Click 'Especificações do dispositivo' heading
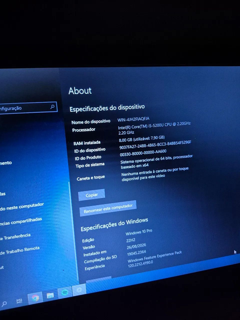Image resolution: width=240 pixels, height=320 pixels. (x=107, y=108)
